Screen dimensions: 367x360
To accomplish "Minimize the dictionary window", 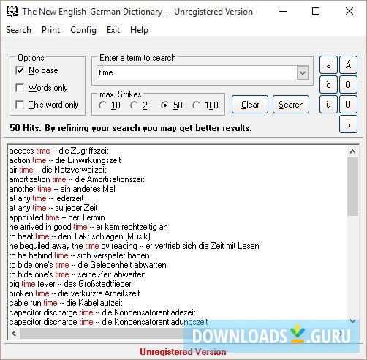I will pyautogui.click(x=283, y=11).
